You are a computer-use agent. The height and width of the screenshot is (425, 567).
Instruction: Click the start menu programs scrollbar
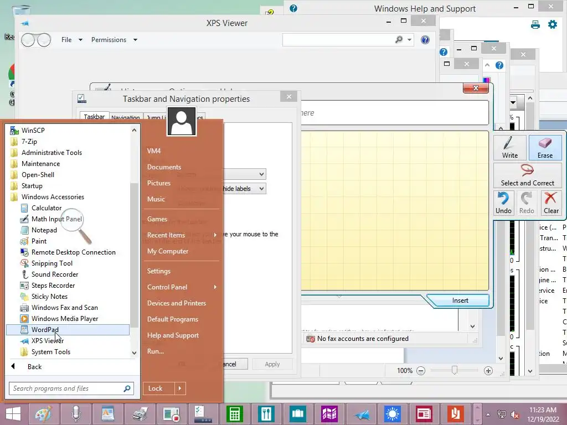(134, 255)
